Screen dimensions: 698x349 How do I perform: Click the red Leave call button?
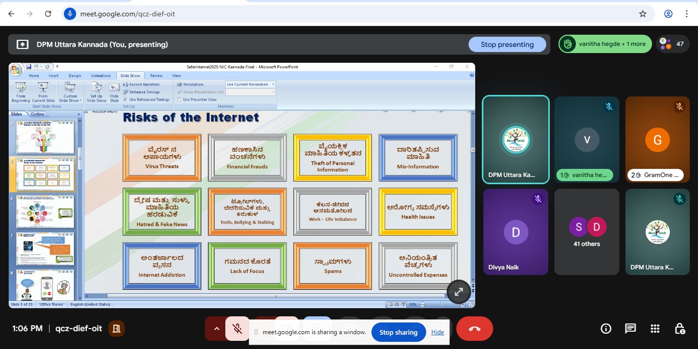(474, 329)
